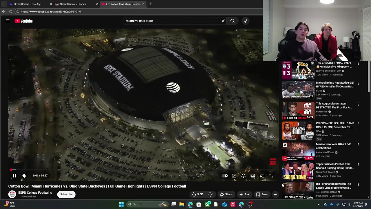Open a new browser tab

point(150,4)
